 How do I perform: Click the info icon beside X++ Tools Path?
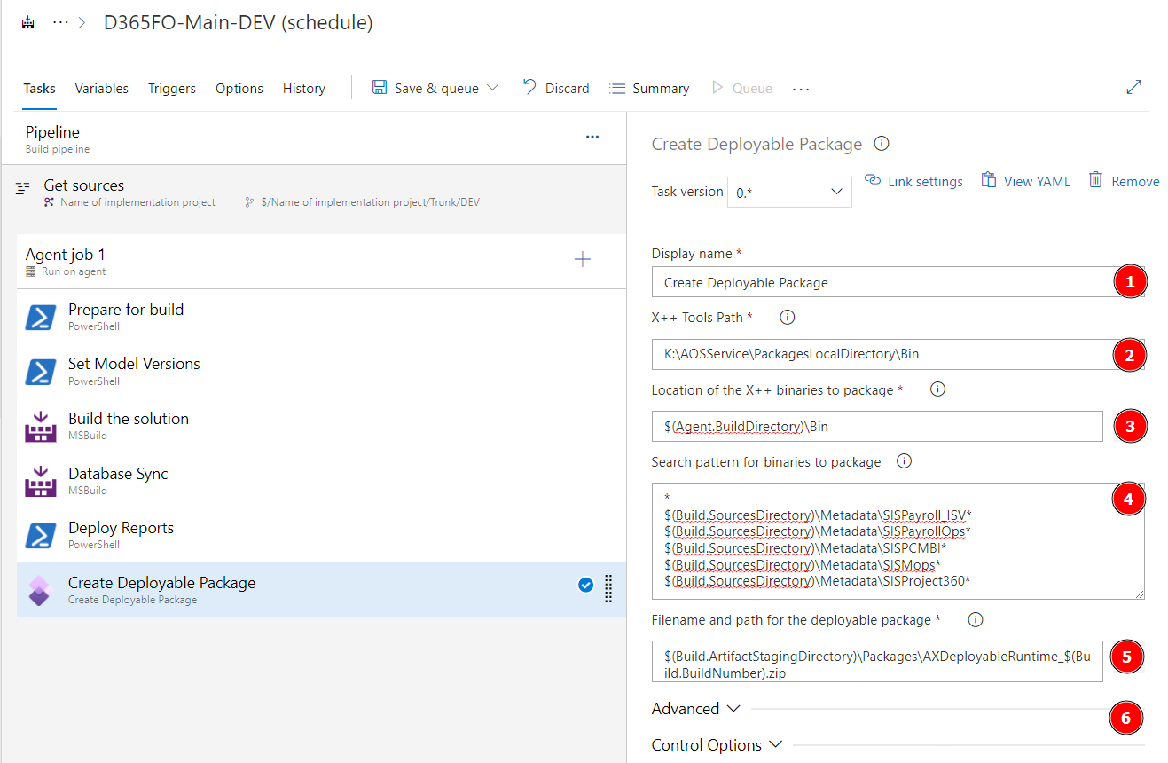[786, 317]
